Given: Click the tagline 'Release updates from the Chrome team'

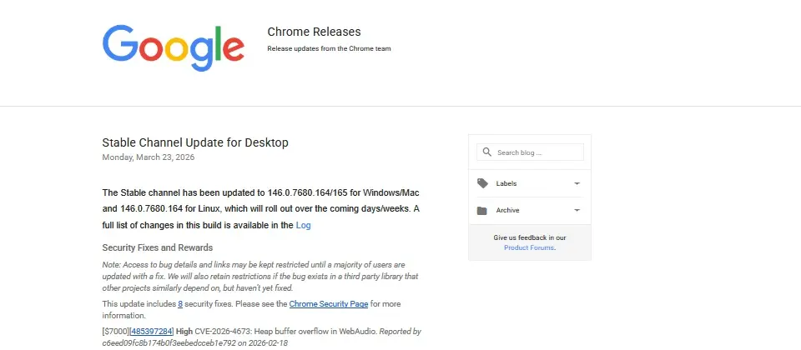Looking at the screenshot, I should (x=329, y=48).
